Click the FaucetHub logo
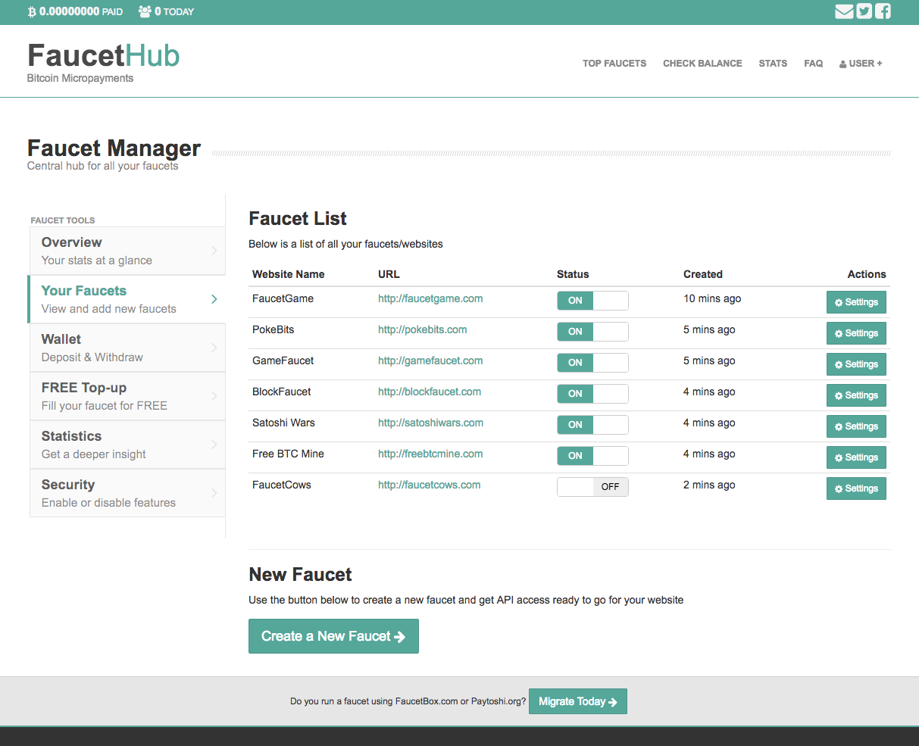Image resolution: width=919 pixels, height=746 pixels. coord(104,55)
